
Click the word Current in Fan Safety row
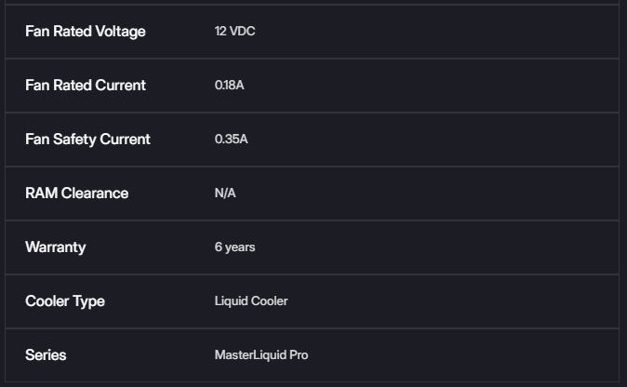pyautogui.click(x=125, y=140)
